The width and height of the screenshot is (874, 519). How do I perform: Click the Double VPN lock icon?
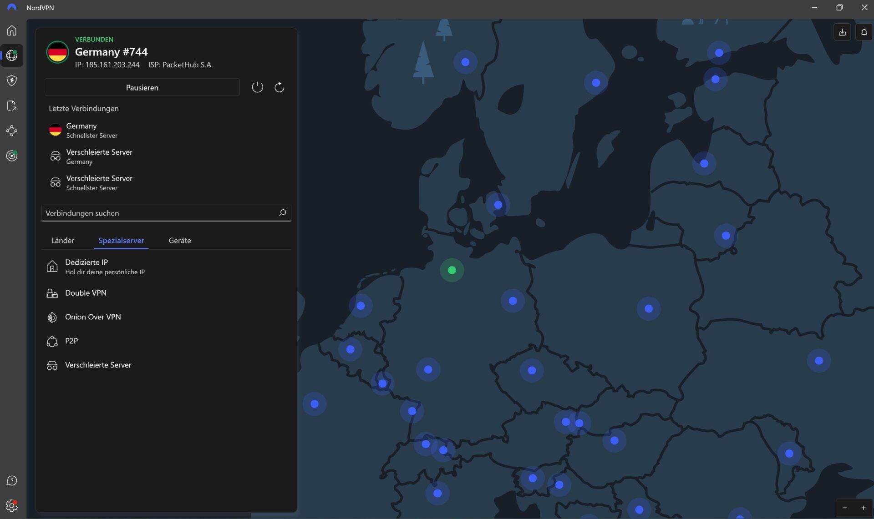[52, 293]
